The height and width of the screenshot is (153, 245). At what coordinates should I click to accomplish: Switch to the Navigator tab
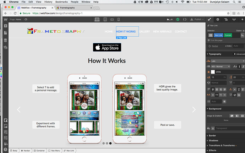click(226, 20)
